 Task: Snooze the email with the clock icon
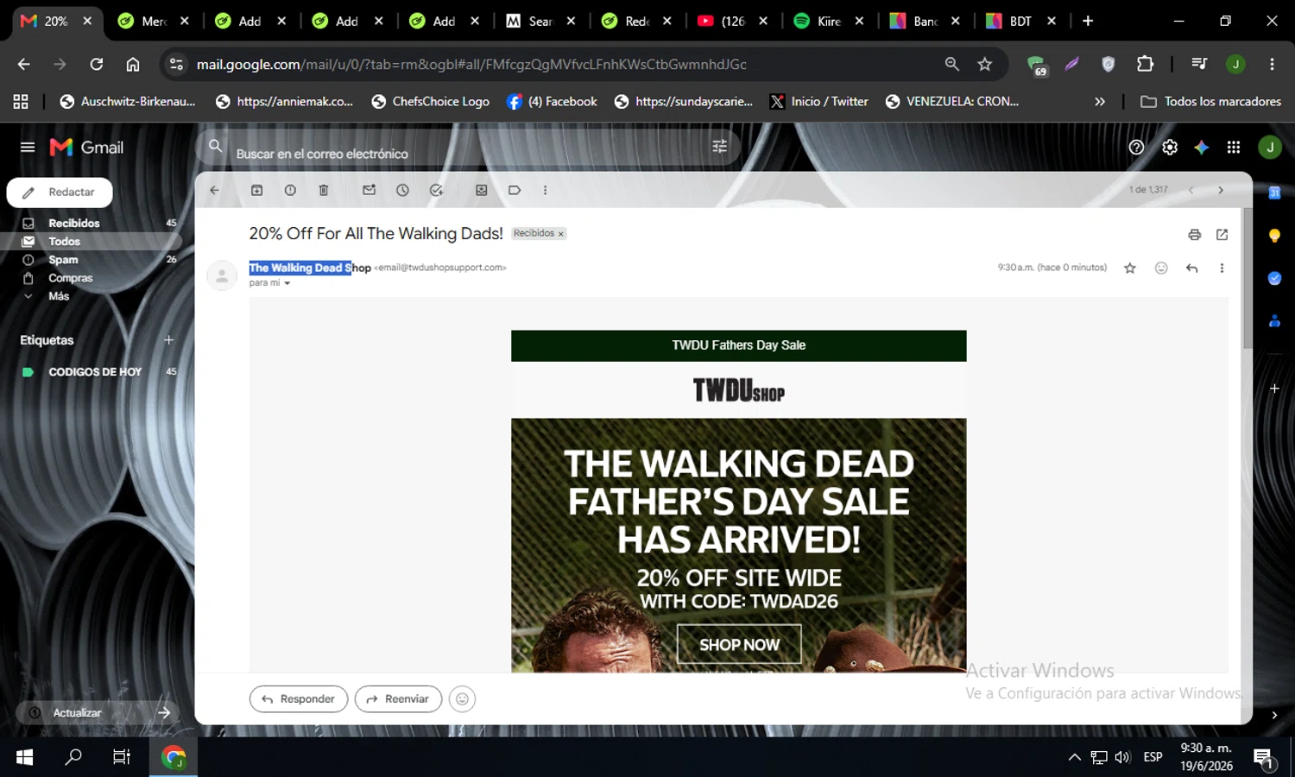[x=402, y=190]
